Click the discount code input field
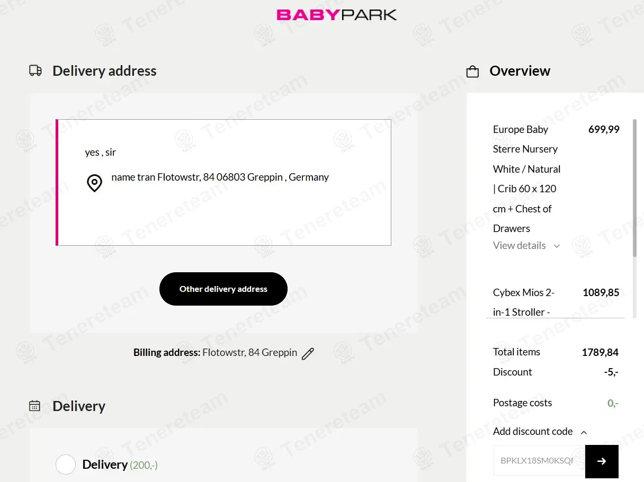Viewport: 644px width, 482px height. (539, 461)
